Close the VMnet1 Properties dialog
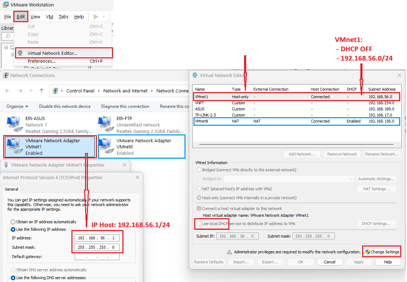407x282 pixels. [x=125, y=165]
